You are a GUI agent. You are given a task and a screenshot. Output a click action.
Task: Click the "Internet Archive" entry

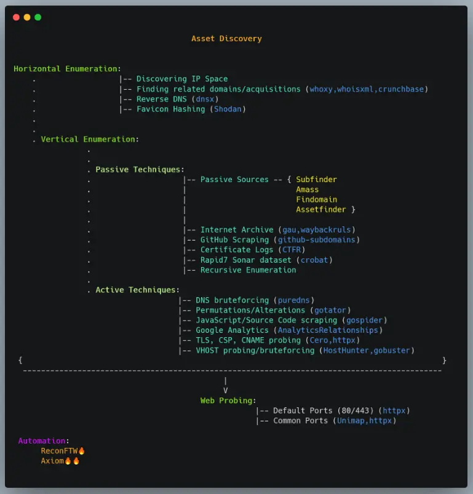click(237, 230)
